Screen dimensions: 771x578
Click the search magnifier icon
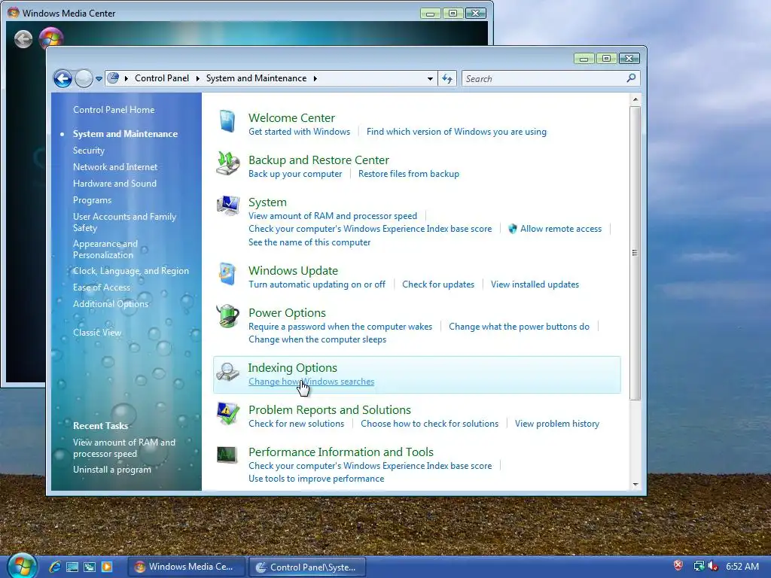[632, 78]
